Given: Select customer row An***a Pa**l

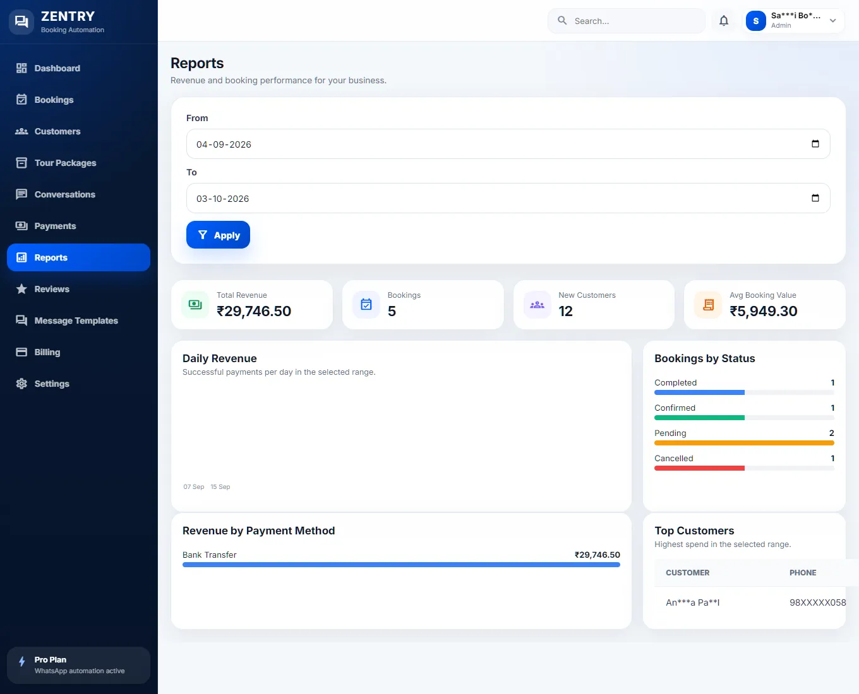Looking at the screenshot, I should point(750,603).
